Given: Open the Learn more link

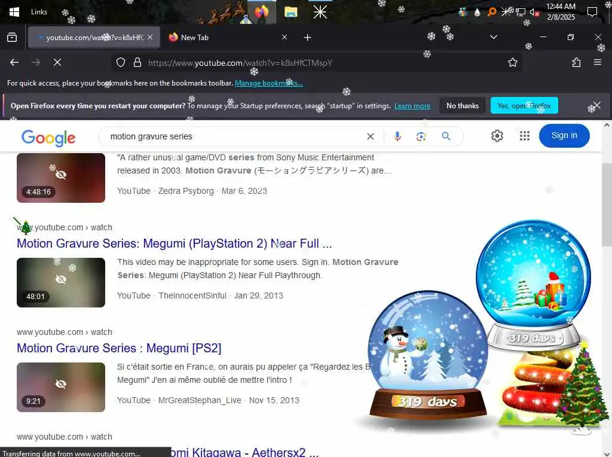Looking at the screenshot, I should point(412,106).
